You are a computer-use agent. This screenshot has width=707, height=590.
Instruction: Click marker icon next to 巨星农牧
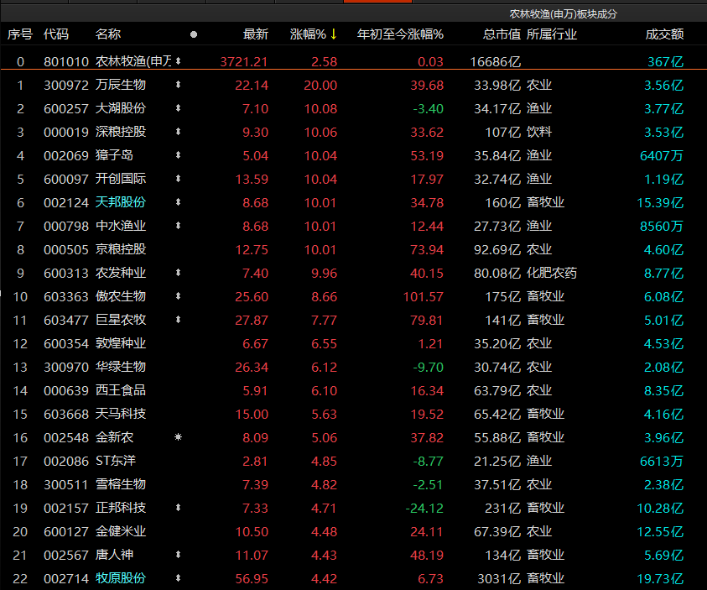pyautogui.click(x=178, y=320)
